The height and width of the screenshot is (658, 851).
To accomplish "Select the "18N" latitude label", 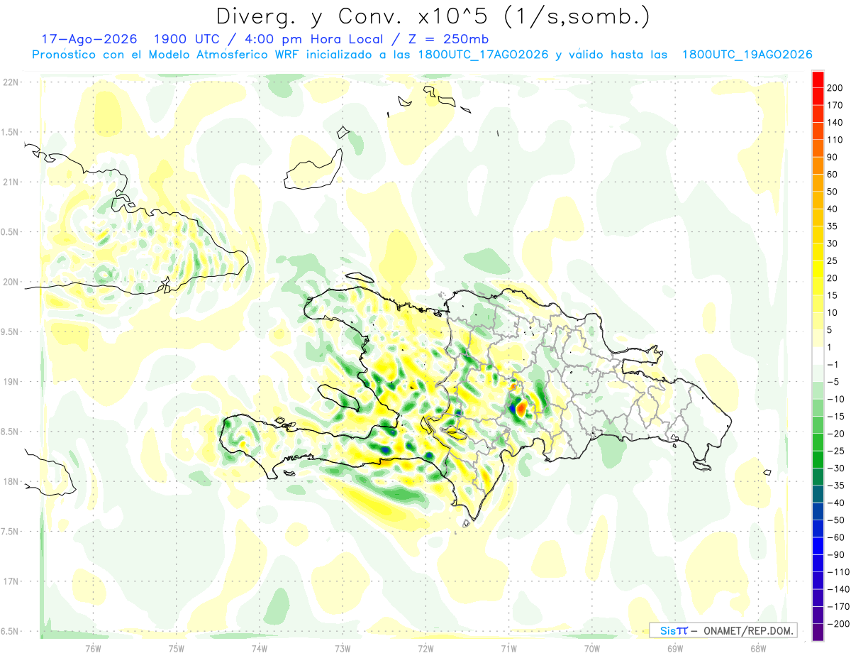I will coord(11,481).
